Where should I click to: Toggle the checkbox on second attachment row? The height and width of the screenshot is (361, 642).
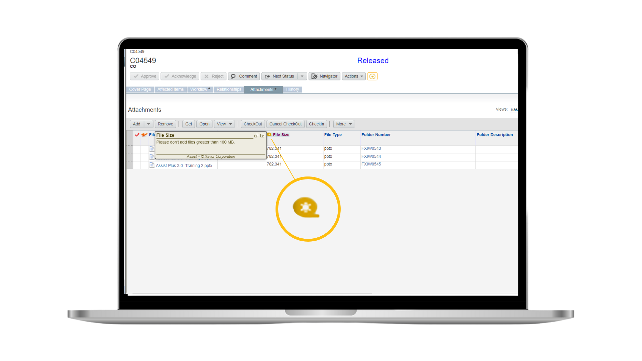click(x=131, y=156)
